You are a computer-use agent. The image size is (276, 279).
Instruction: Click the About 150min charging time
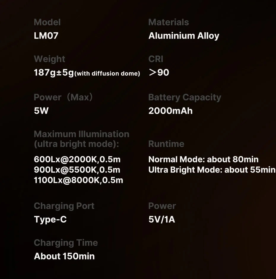tap(64, 256)
